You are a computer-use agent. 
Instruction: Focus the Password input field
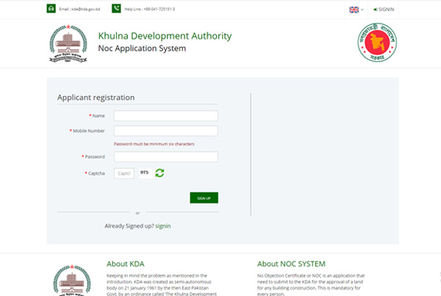(x=166, y=157)
